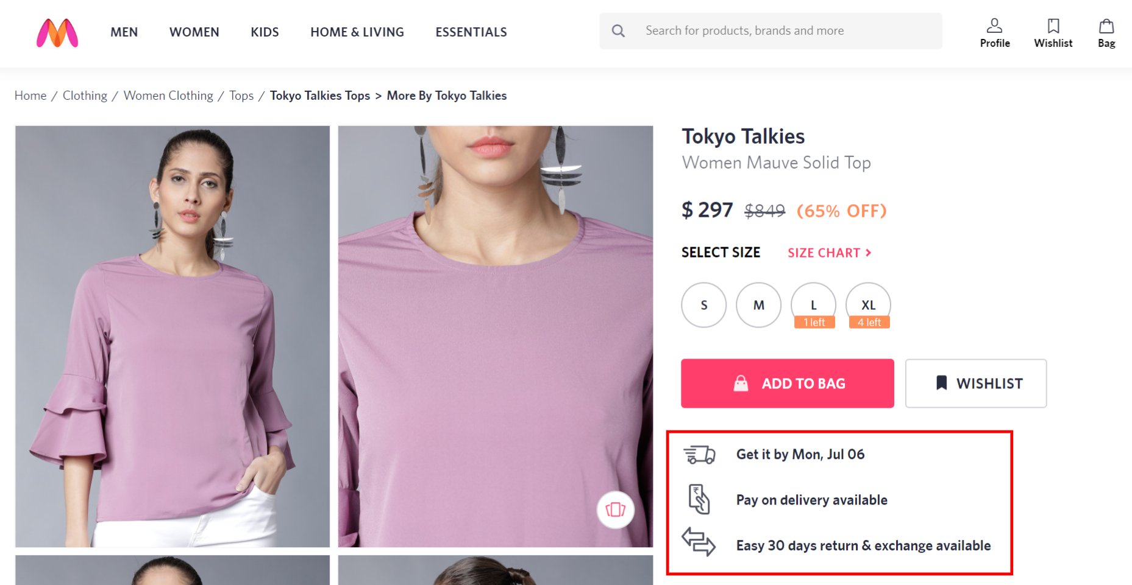The image size is (1132, 585).
Task: Open the MEN menu
Action: point(124,32)
